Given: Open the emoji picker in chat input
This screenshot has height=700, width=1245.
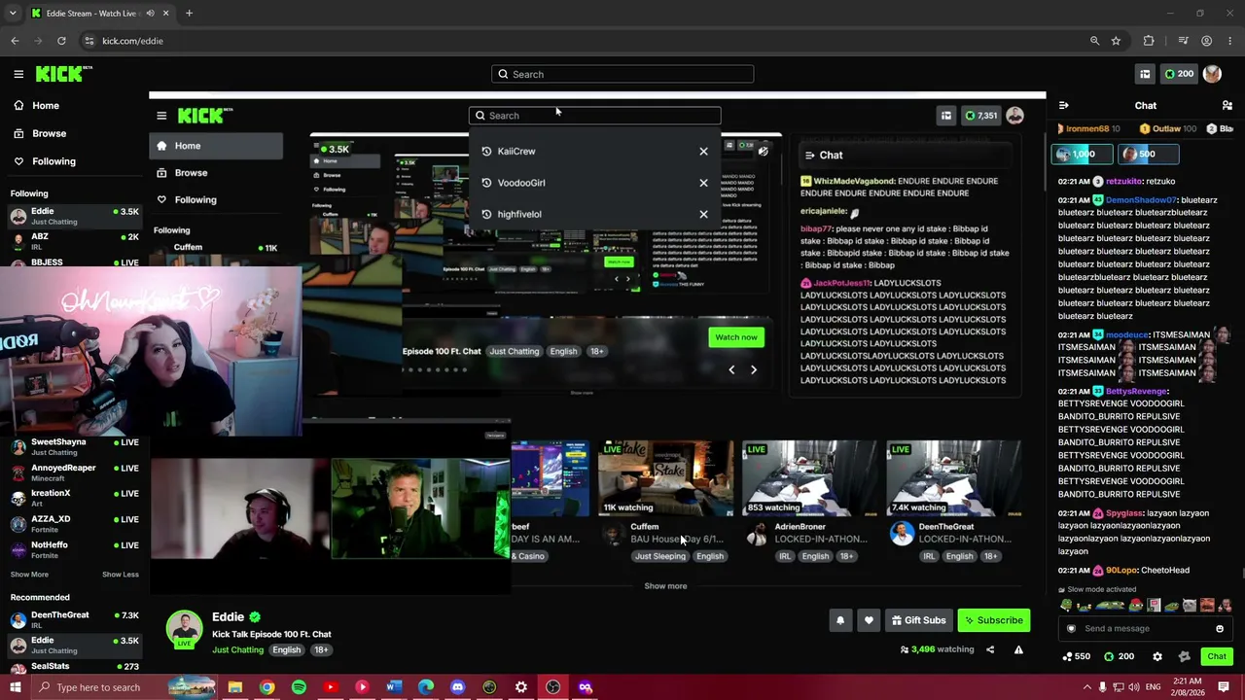Looking at the screenshot, I should 1220,628.
